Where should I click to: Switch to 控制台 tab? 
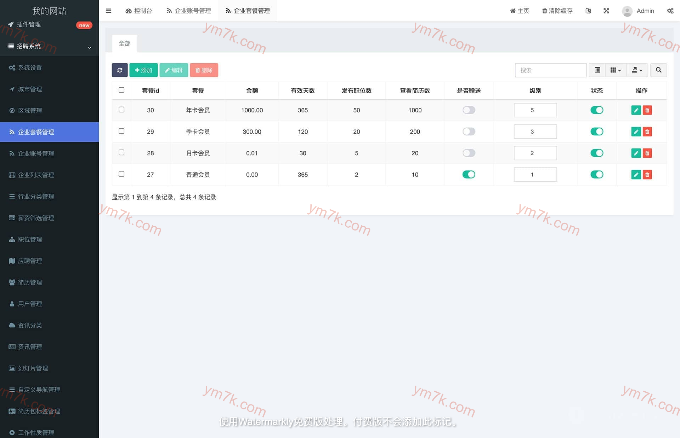139,11
